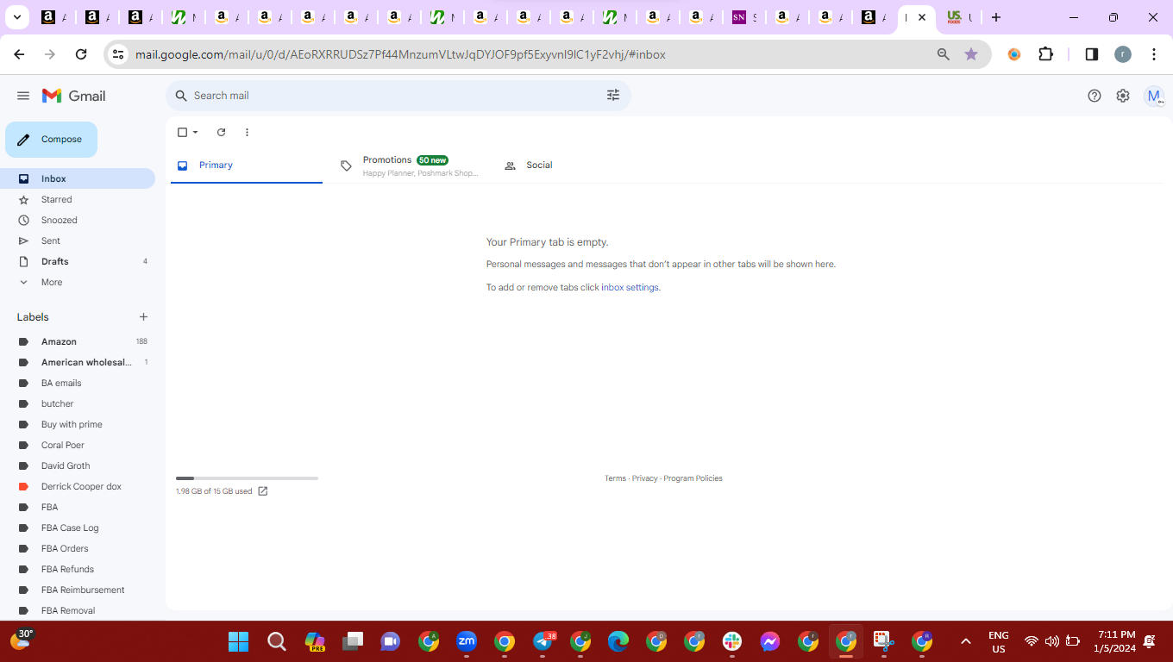
Task: Go back in browser history
Action: (19, 54)
